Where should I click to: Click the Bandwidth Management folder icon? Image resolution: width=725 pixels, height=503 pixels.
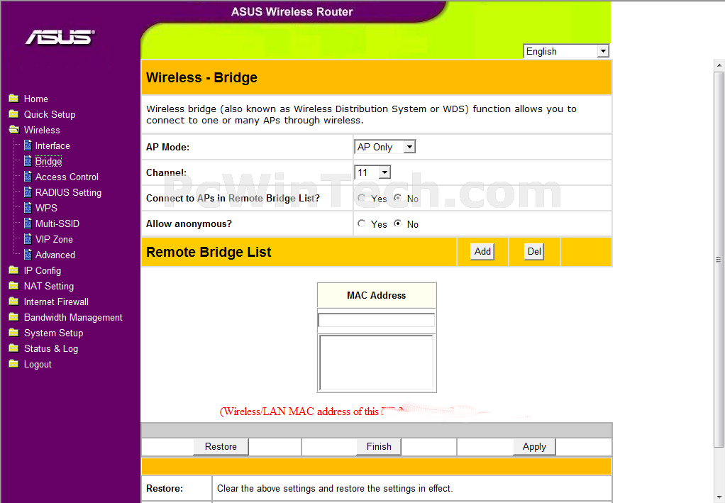(14, 317)
